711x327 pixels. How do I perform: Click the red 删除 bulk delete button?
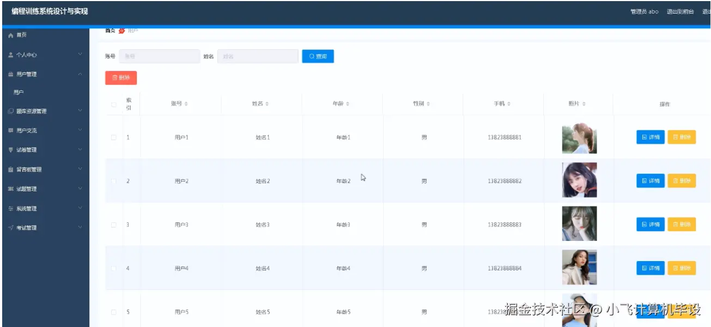[121, 78]
